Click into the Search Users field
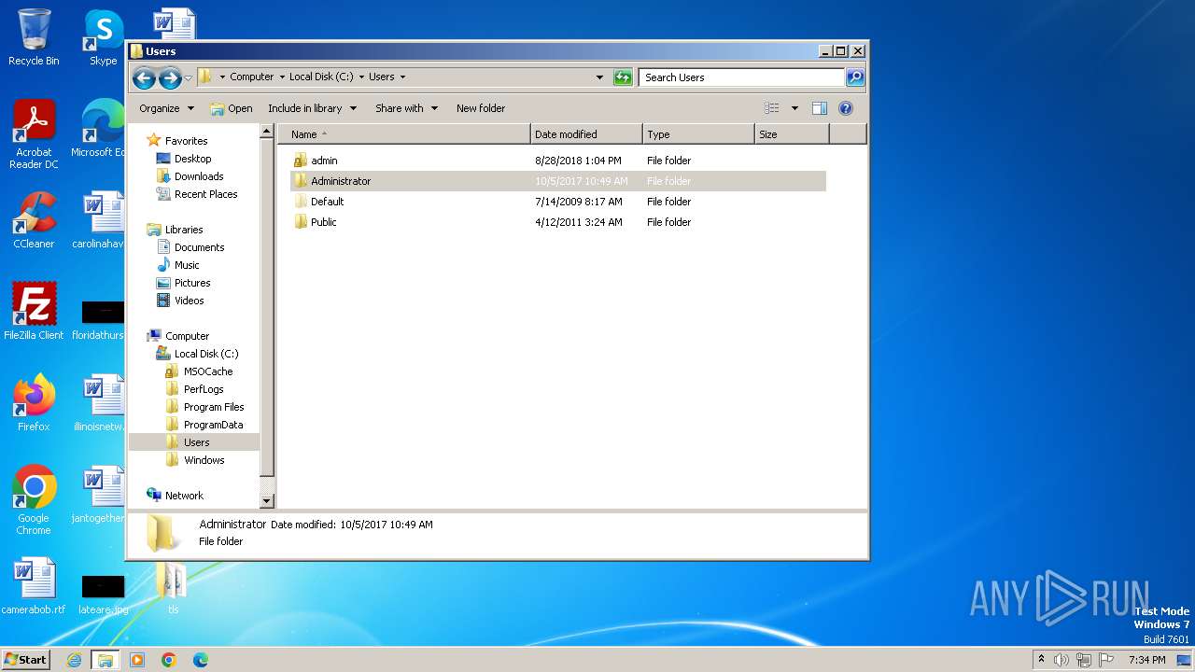 (x=742, y=77)
